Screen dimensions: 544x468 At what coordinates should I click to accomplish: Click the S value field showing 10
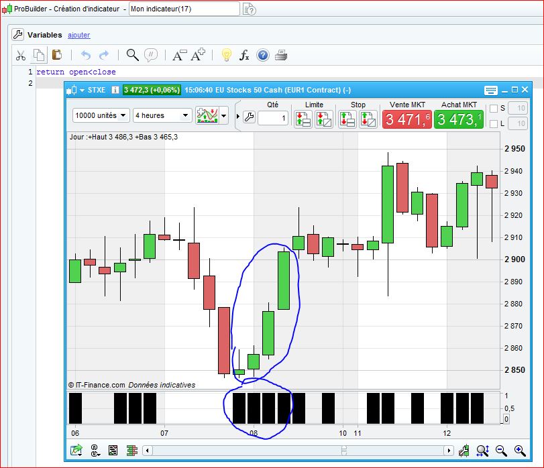click(x=518, y=108)
